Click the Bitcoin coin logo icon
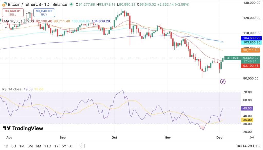Image resolution: width=263 pixels, height=150 pixels. point(5,4)
